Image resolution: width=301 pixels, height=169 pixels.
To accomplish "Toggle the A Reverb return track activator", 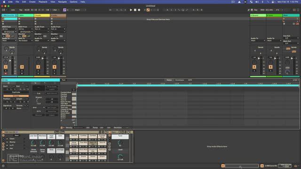I will click(254, 67).
